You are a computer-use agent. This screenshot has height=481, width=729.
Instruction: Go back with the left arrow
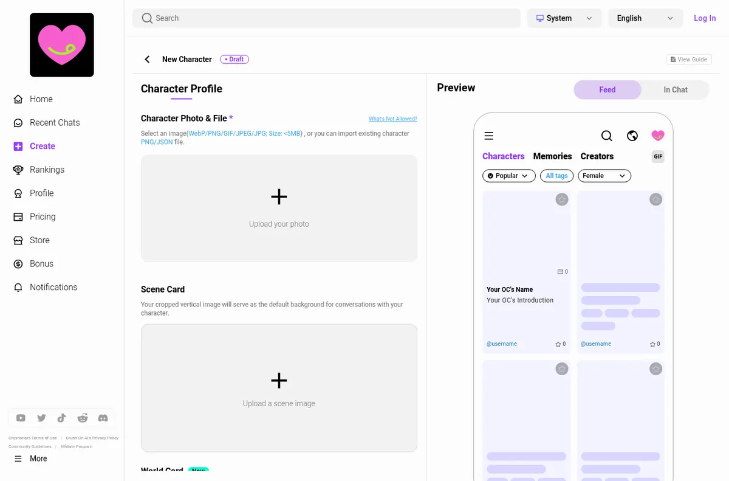point(147,59)
